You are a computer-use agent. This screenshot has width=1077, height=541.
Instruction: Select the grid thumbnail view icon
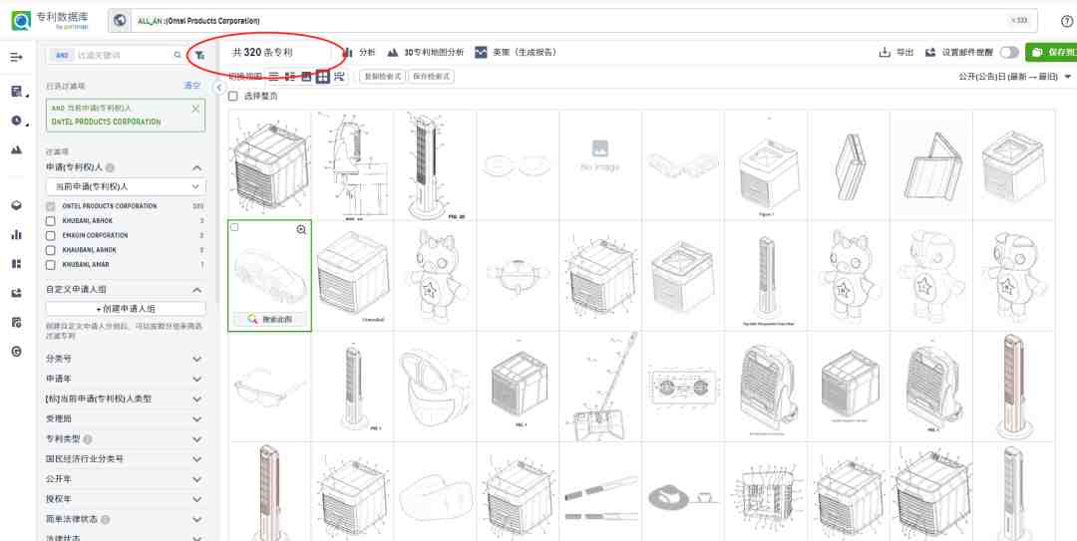pyautogui.click(x=322, y=76)
